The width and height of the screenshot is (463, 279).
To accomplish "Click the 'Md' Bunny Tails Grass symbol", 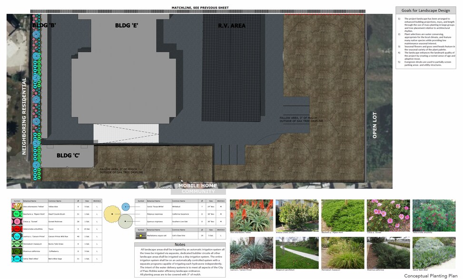I will pos(17,244).
